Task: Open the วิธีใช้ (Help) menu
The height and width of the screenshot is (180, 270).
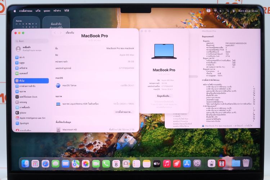Action: pos(67,11)
